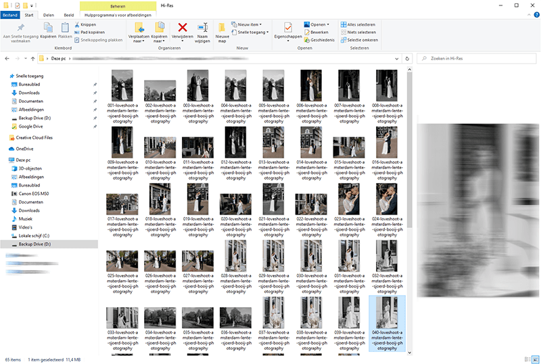Open the Beeld ribbon tab
The width and height of the screenshot is (541, 364).
point(69,15)
